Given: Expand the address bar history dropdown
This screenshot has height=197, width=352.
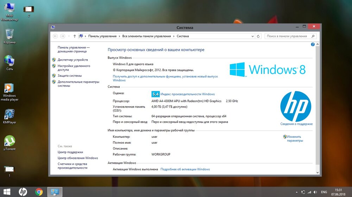Looking at the screenshot, I should [x=252, y=36].
